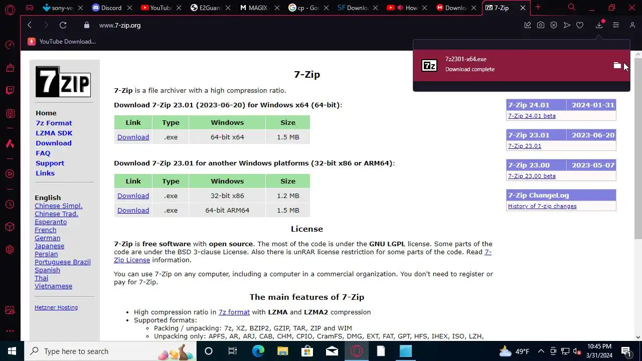
Task: Click the 7-Zip logo image
Action: (63, 82)
